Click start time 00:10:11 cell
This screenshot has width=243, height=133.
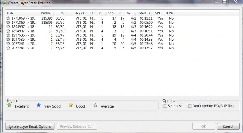(146, 31)
